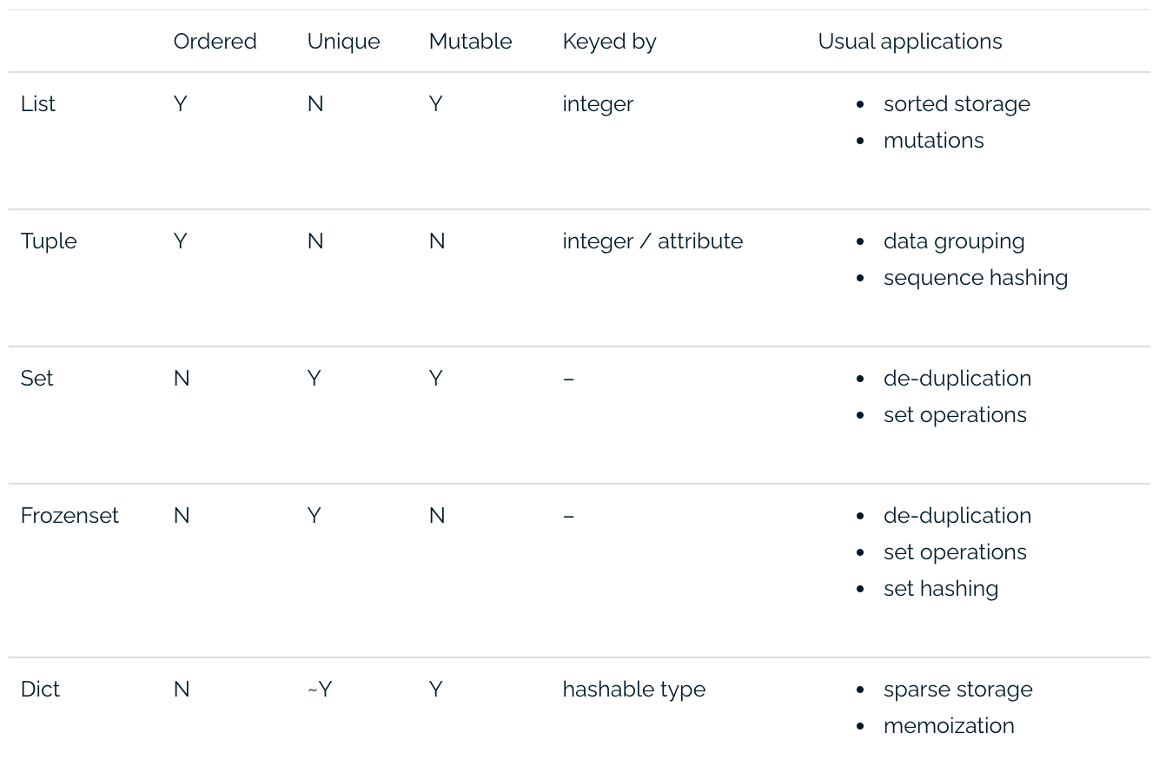Click the "data grouping" bullet item

point(953,241)
